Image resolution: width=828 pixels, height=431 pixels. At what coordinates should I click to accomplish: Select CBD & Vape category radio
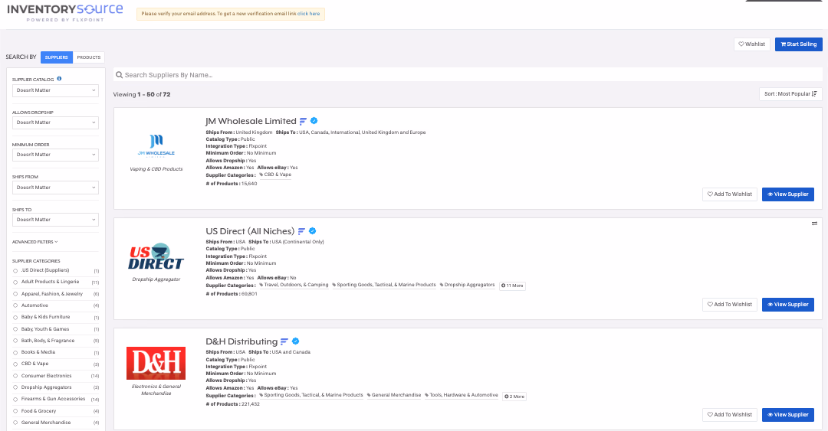click(x=15, y=364)
